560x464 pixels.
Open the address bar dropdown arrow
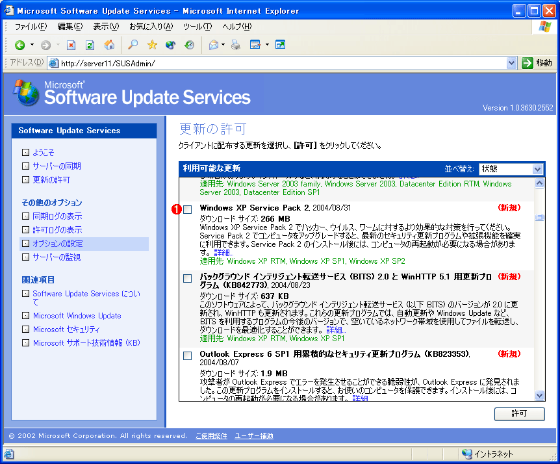click(x=511, y=63)
